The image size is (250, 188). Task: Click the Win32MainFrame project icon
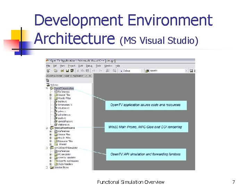pos(52,128)
